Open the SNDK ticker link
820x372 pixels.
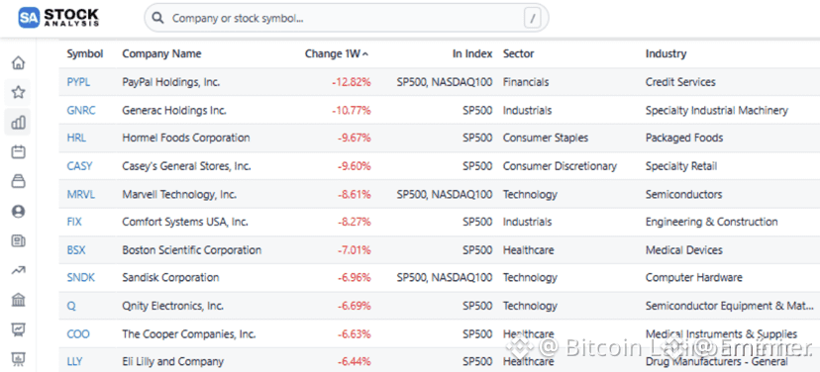pos(80,277)
